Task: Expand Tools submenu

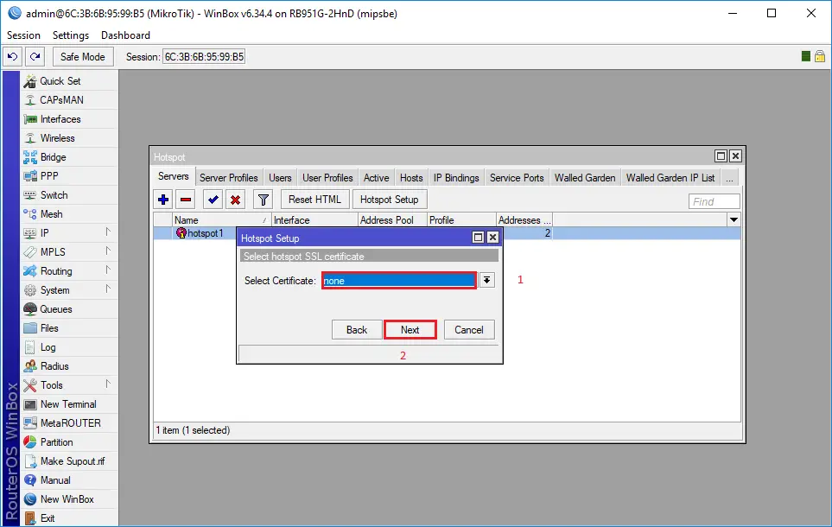Action: click(x=108, y=384)
